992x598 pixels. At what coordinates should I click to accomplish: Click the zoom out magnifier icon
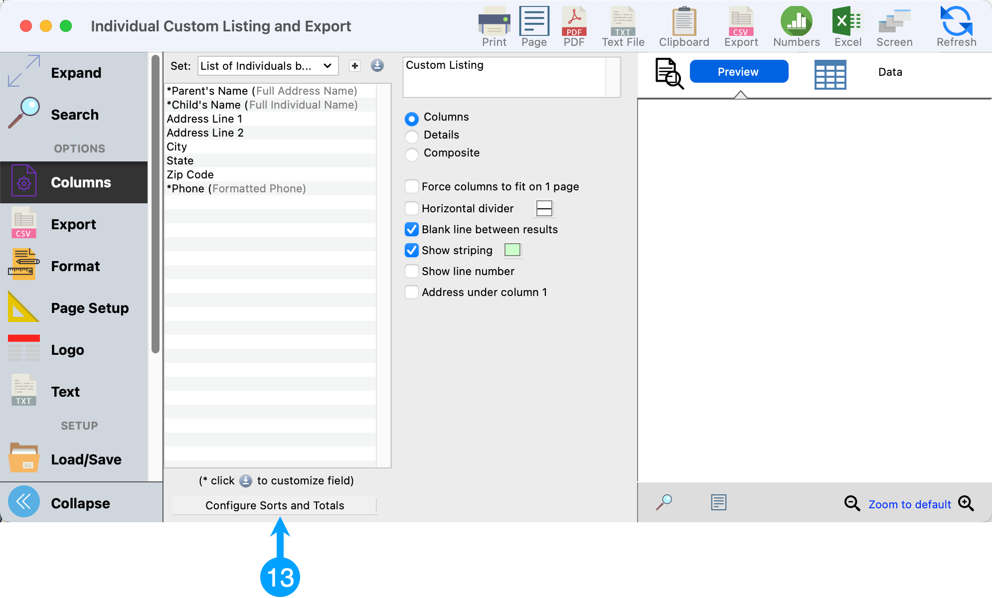coord(852,503)
